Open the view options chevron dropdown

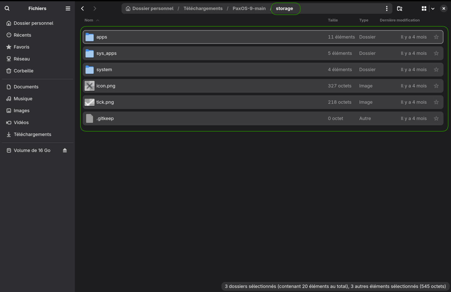[433, 8]
